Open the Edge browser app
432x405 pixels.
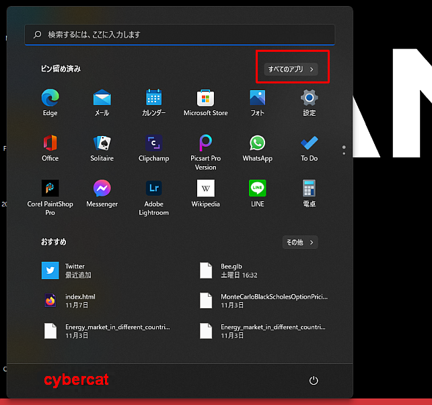click(50, 102)
